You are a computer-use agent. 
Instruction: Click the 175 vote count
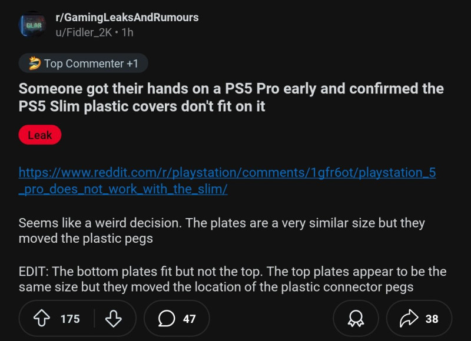point(70,319)
